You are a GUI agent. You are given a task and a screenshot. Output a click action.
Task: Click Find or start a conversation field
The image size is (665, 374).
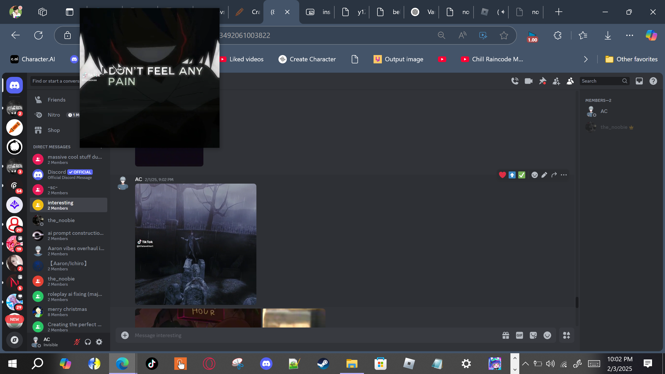pyautogui.click(x=55, y=81)
